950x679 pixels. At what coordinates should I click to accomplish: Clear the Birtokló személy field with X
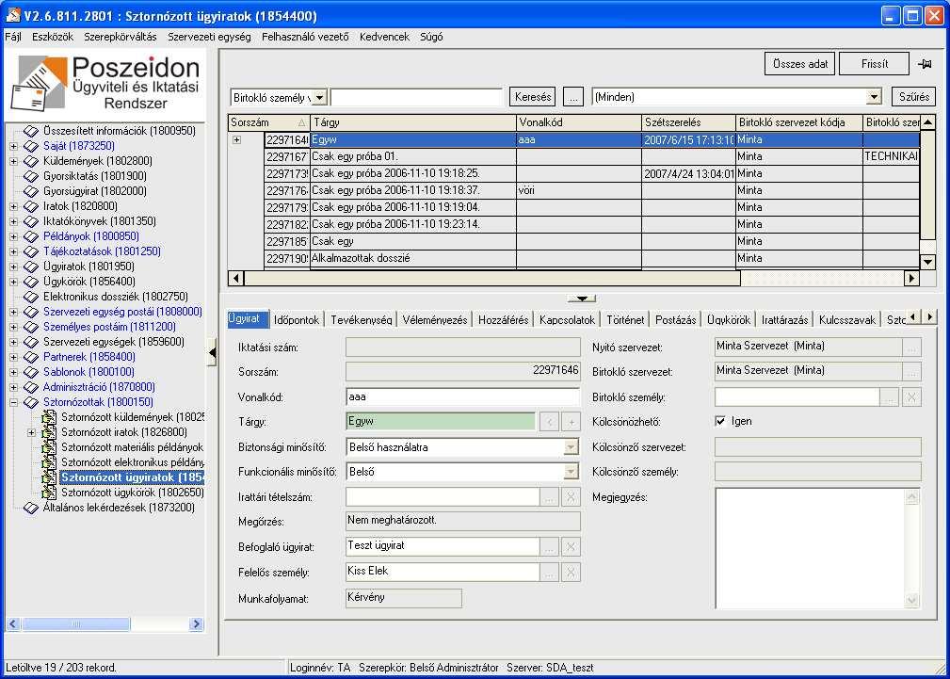pos(911,397)
